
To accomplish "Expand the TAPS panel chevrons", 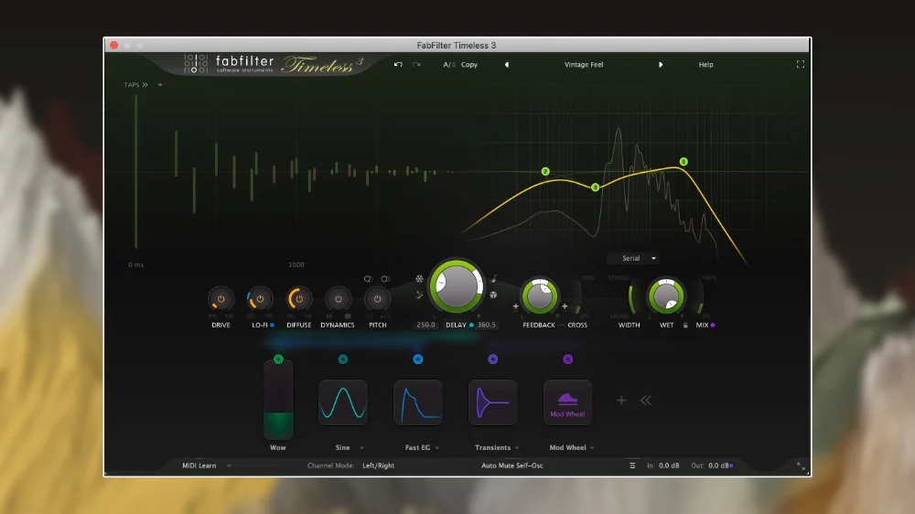I will coord(145,85).
